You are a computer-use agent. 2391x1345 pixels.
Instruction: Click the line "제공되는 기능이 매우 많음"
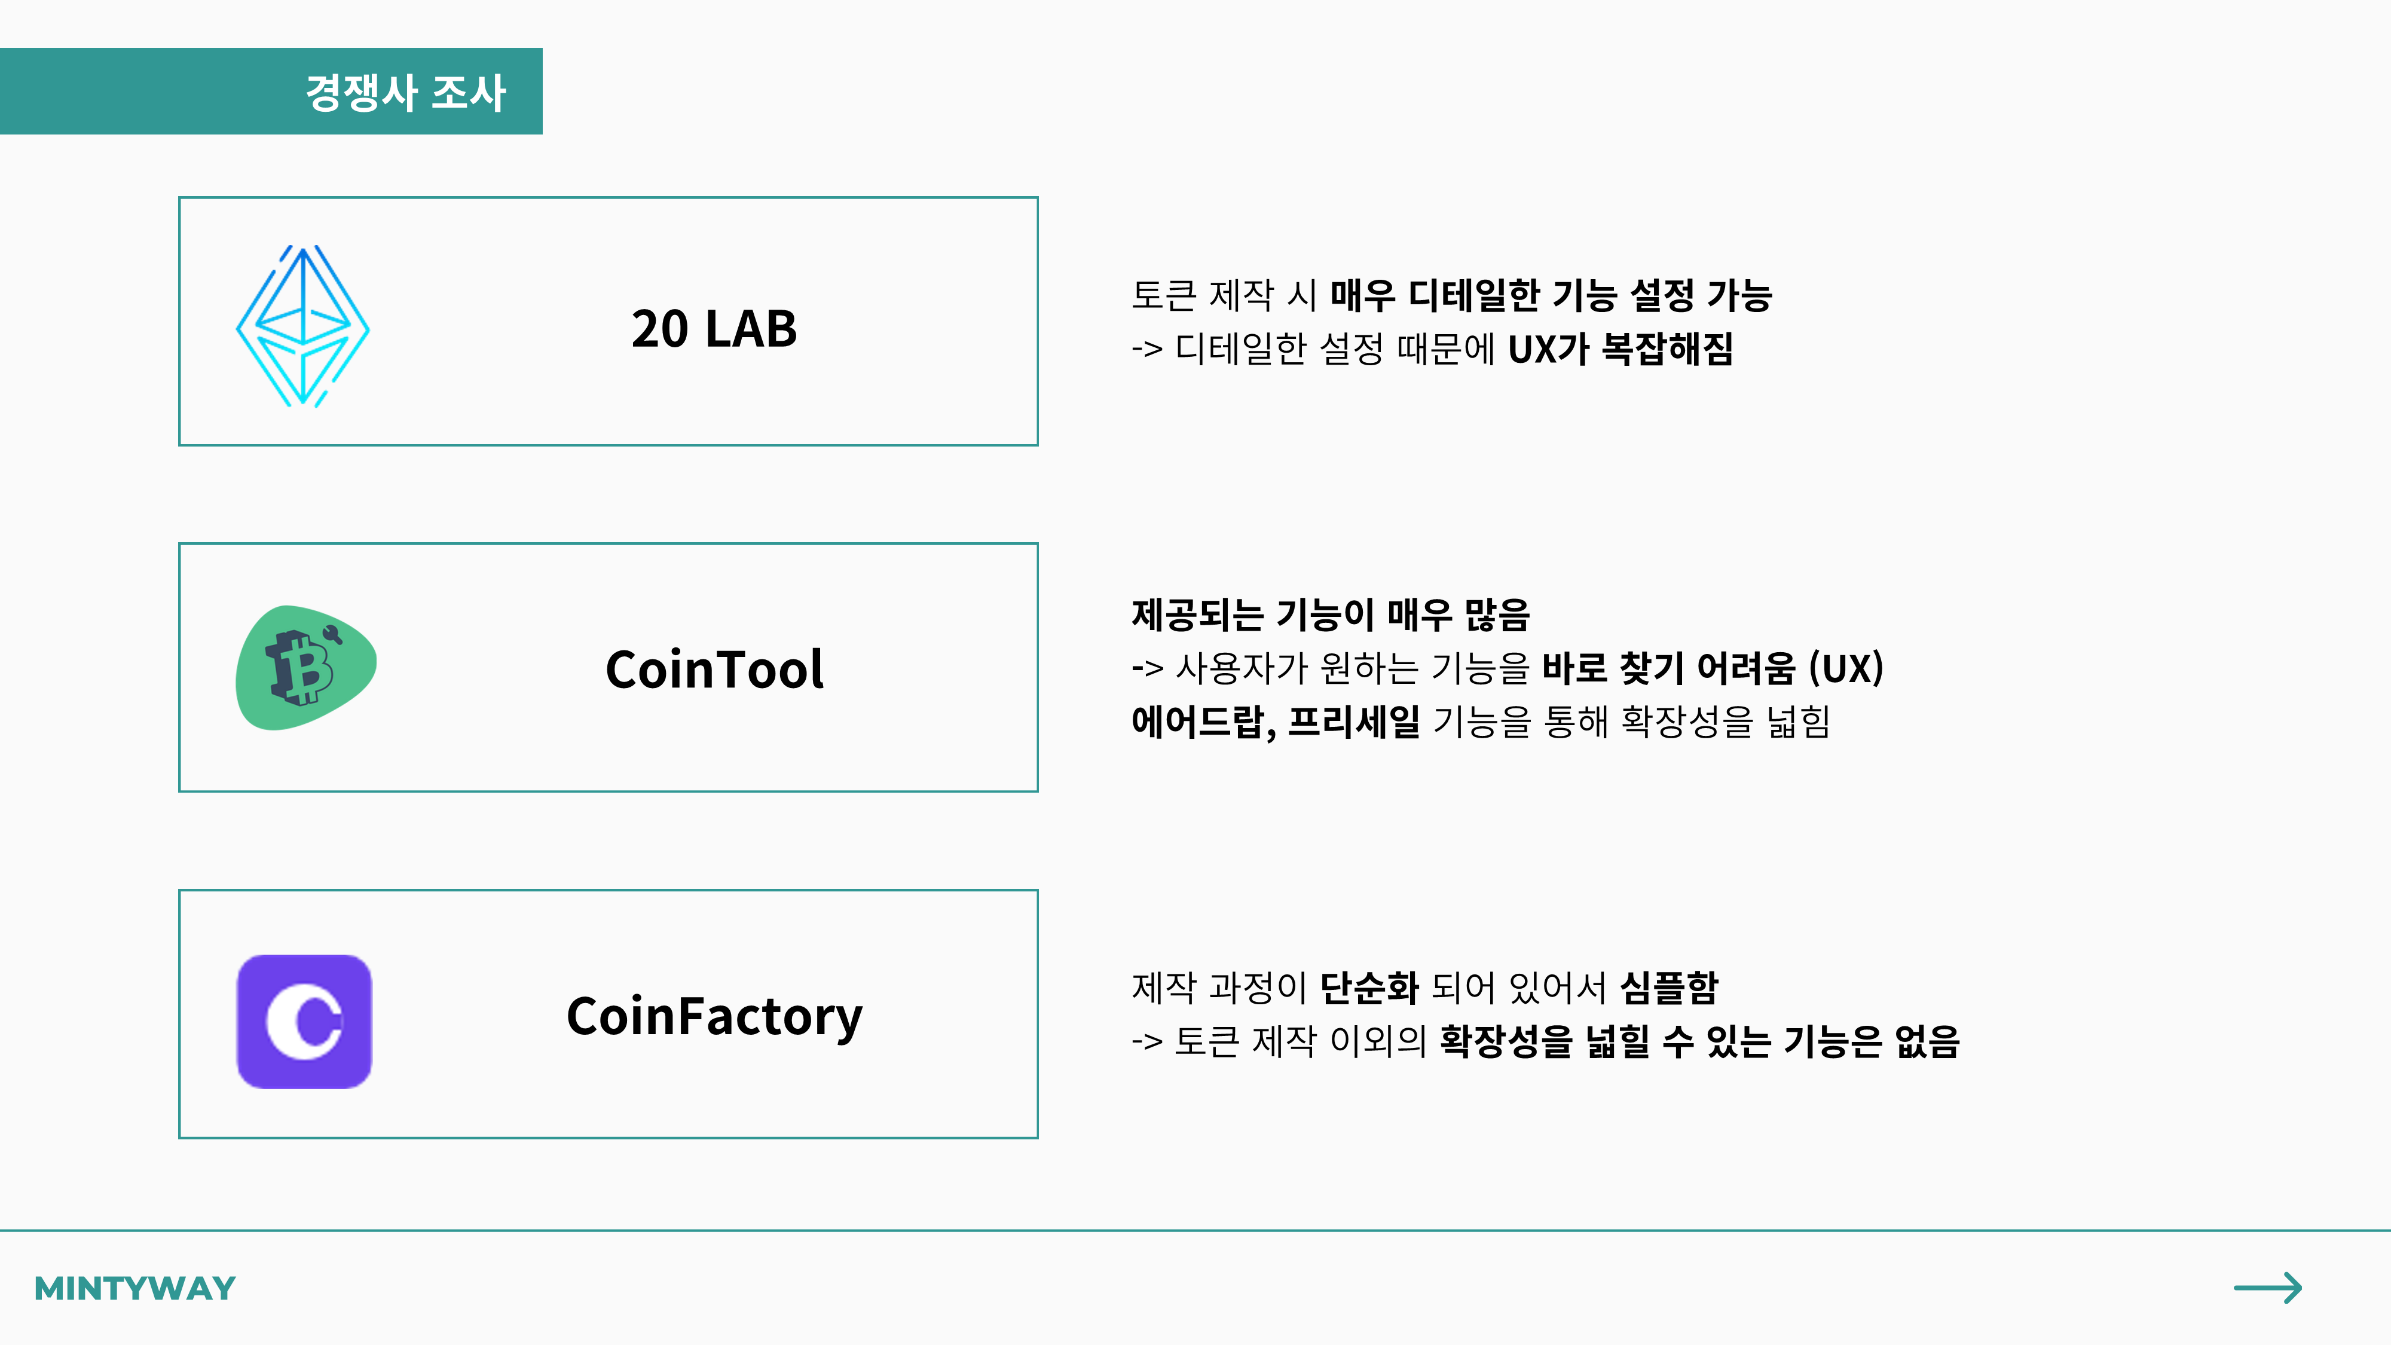click(1330, 613)
